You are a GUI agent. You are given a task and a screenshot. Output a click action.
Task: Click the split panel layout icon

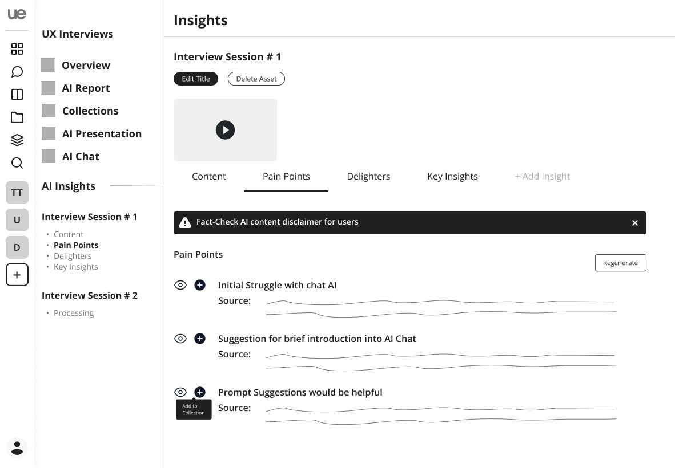pyautogui.click(x=17, y=95)
